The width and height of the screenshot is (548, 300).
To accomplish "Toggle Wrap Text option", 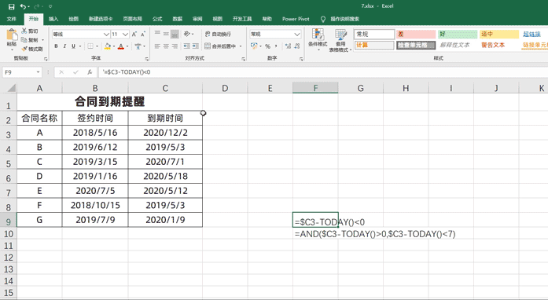I will [x=218, y=35].
